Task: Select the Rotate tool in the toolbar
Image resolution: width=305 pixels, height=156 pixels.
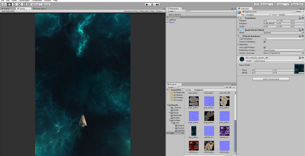Action: [14, 4]
